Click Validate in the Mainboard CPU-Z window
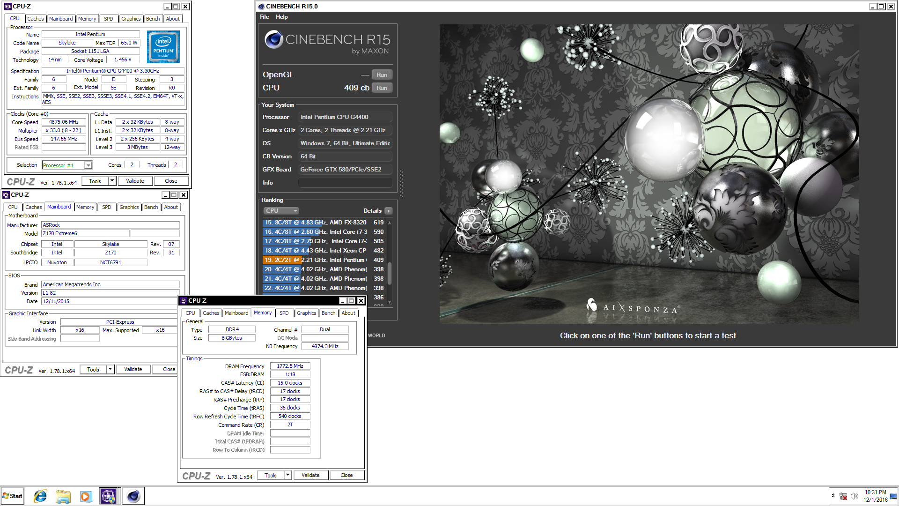Viewport: 899px width, 506px height. [x=133, y=369]
